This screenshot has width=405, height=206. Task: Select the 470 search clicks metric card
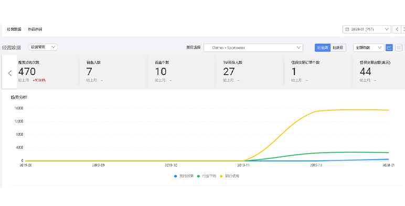pos(48,72)
